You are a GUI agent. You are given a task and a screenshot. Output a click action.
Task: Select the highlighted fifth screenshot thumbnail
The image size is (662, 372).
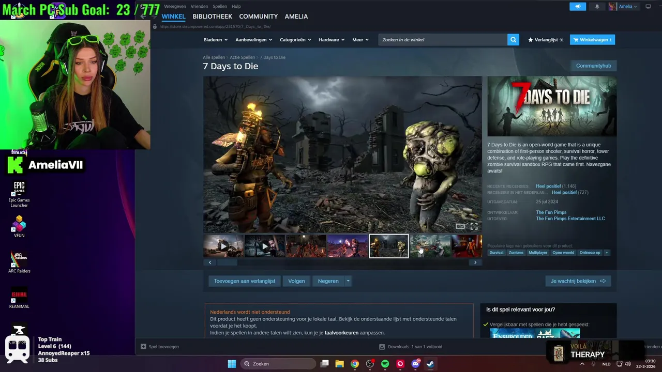coord(389,246)
